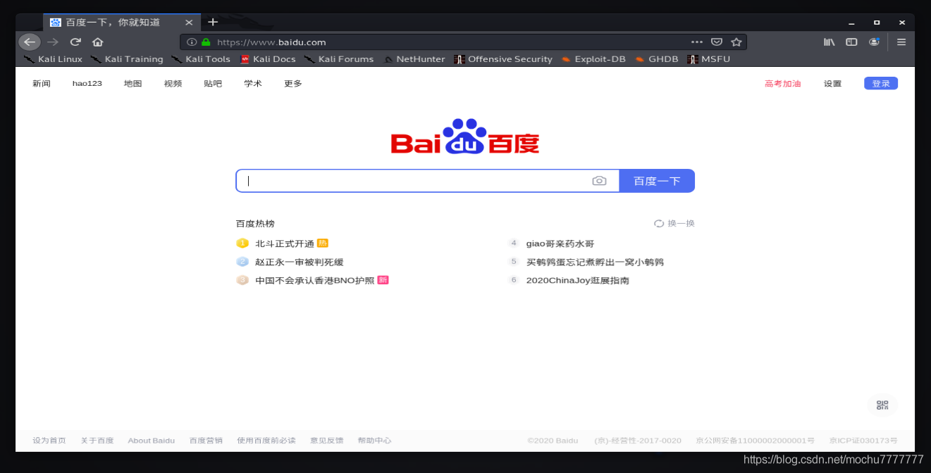Open the 新闻 news link
The image size is (931, 473).
(x=42, y=84)
